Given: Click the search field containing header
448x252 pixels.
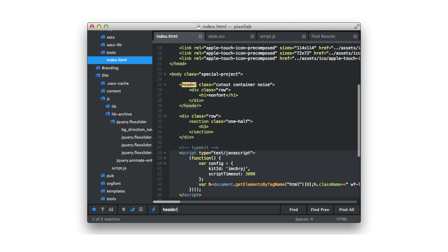Looking at the screenshot, I should [x=220, y=209].
